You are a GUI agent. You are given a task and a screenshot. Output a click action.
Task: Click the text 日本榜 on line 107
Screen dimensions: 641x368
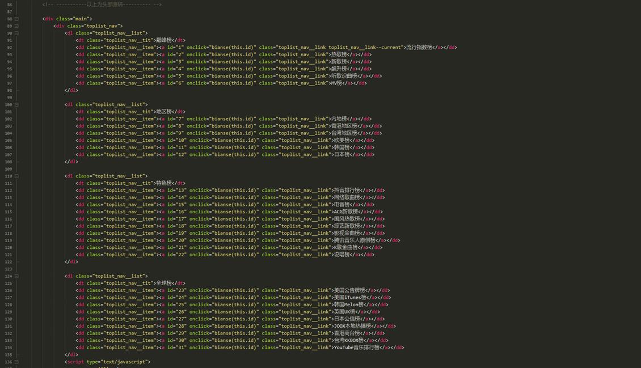point(341,154)
